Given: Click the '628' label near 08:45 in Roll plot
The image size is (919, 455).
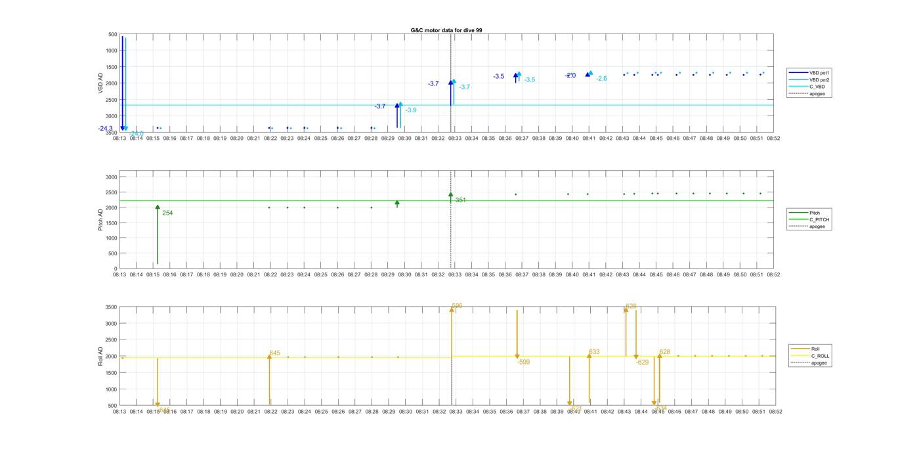Looking at the screenshot, I should click(x=664, y=353).
